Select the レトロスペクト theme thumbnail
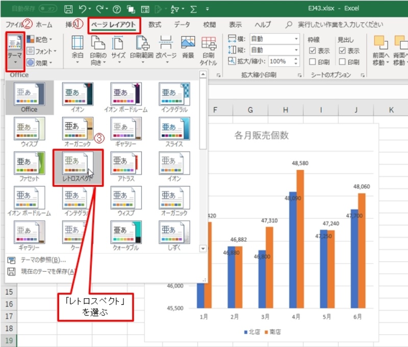This screenshot has width=408, height=347. [x=78, y=167]
